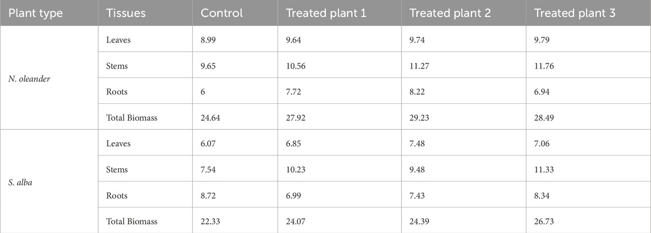Select the N. oleander Roots control value 6

(x=204, y=92)
